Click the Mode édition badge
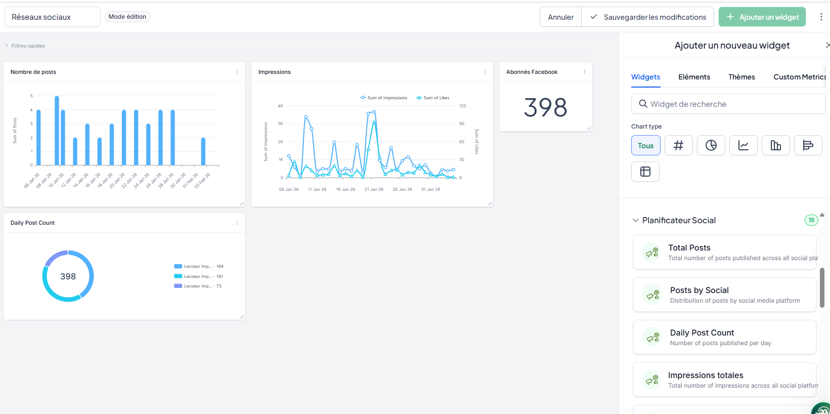Image resolution: width=830 pixels, height=414 pixels. click(127, 17)
